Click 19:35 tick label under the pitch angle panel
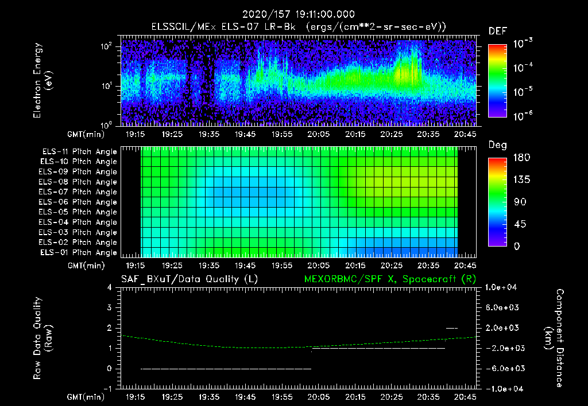The height and width of the screenshot is (406, 588). tap(209, 266)
